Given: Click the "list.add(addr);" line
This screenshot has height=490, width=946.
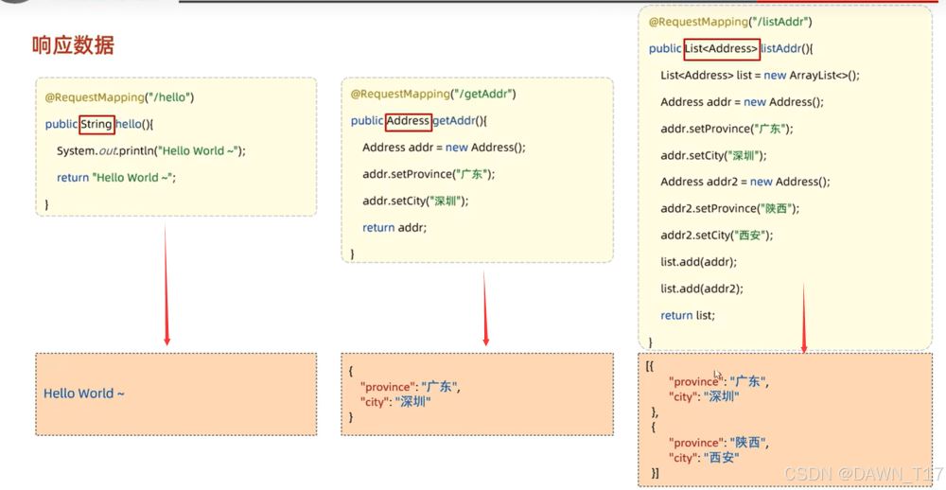Looking at the screenshot, I should coord(699,262).
